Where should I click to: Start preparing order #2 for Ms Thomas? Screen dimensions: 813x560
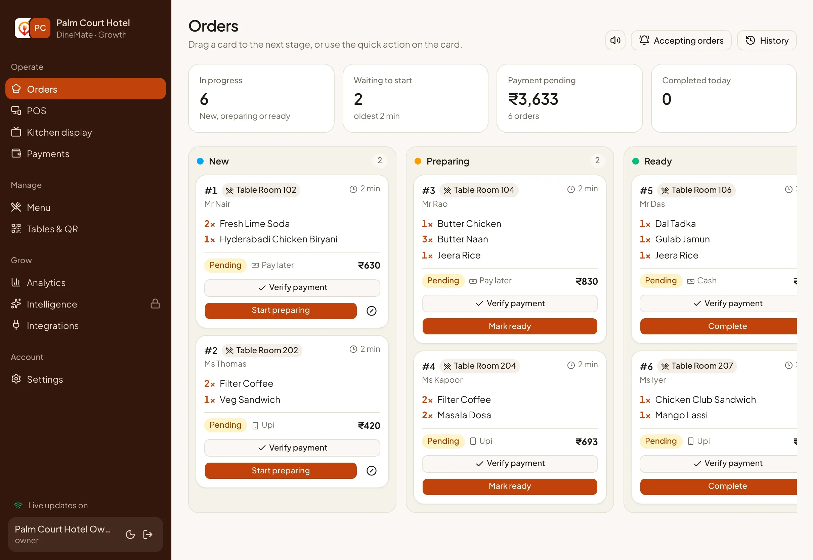tap(281, 470)
